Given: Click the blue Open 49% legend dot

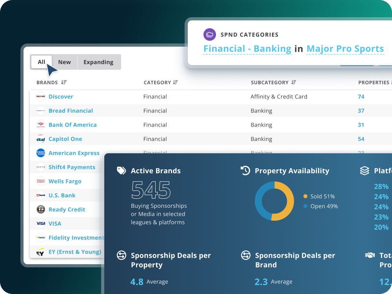Looking at the screenshot, I should tap(305, 206).
